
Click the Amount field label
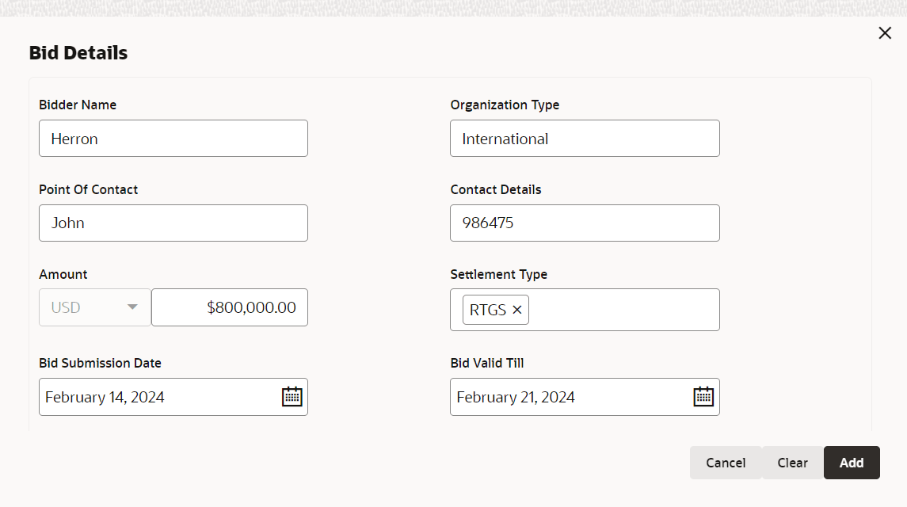pyautogui.click(x=63, y=274)
